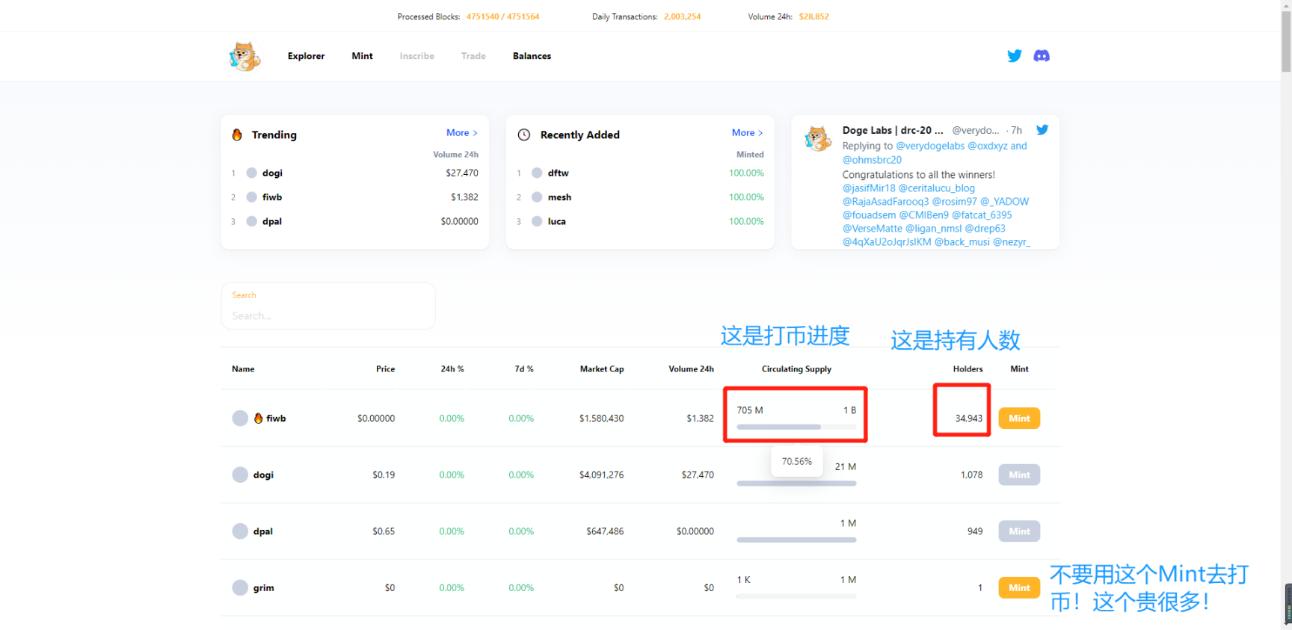Viewport: 1292px width, 630px height.
Task: Click the token icon for grim in the table
Action: pos(240,587)
